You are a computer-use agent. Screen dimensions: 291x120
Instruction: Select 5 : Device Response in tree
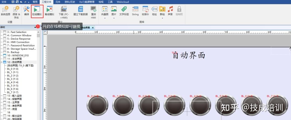click(x=19, y=39)
